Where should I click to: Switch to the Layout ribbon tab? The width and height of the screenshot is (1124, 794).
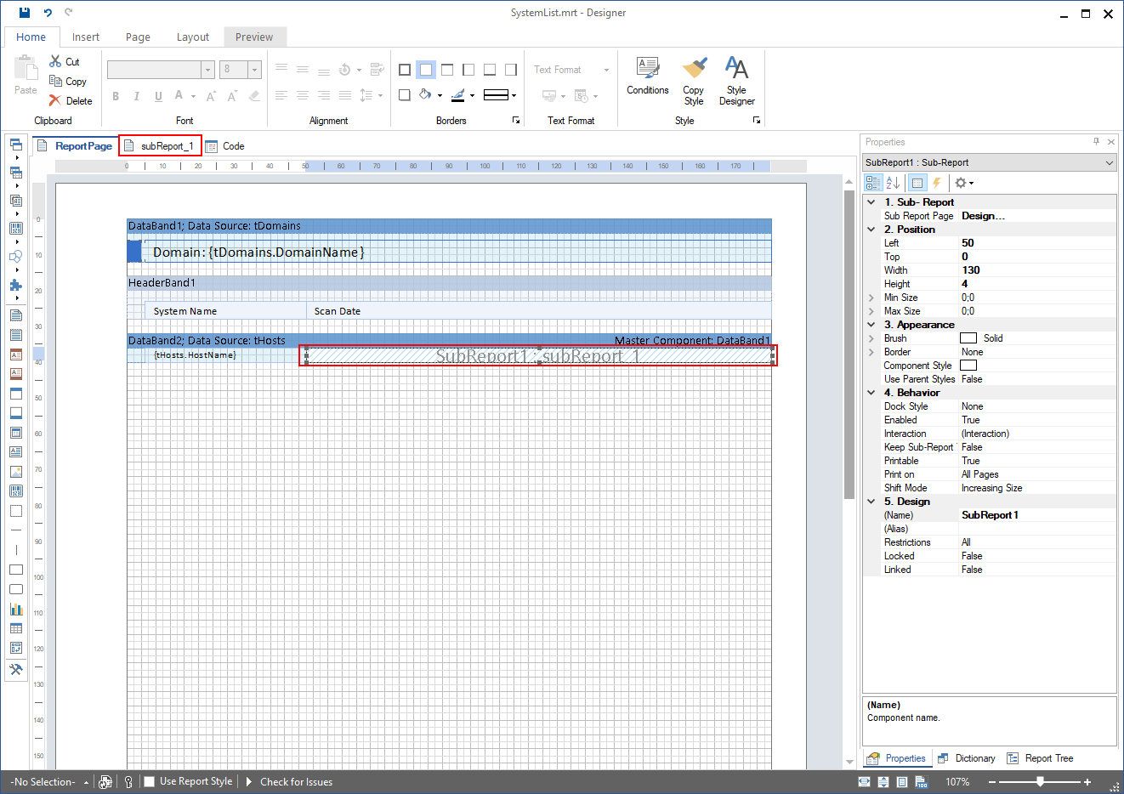193,37
